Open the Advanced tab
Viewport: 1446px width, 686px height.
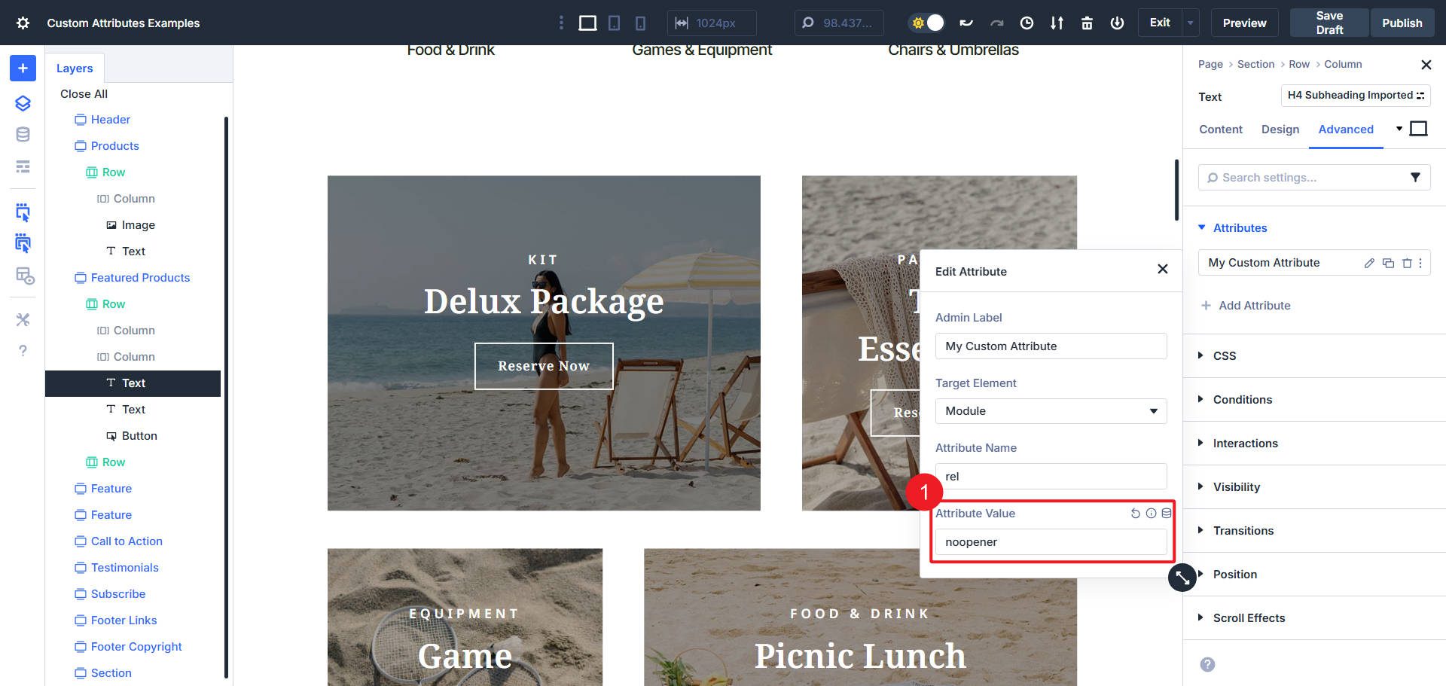[x=1346, y=130]
